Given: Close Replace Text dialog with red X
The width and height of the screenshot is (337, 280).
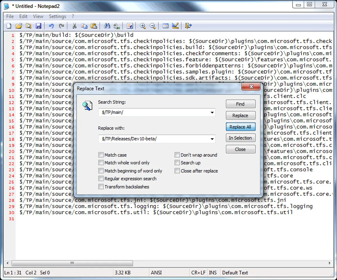Looking at the screenshot, I should point(251,87).
